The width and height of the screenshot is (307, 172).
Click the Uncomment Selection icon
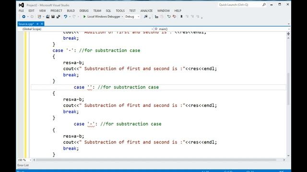click(174, 17)
